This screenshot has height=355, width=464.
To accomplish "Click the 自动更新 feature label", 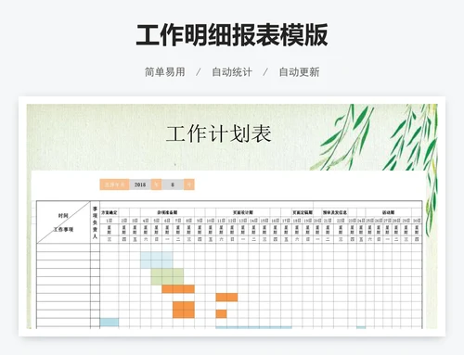I will coord(299,72).
